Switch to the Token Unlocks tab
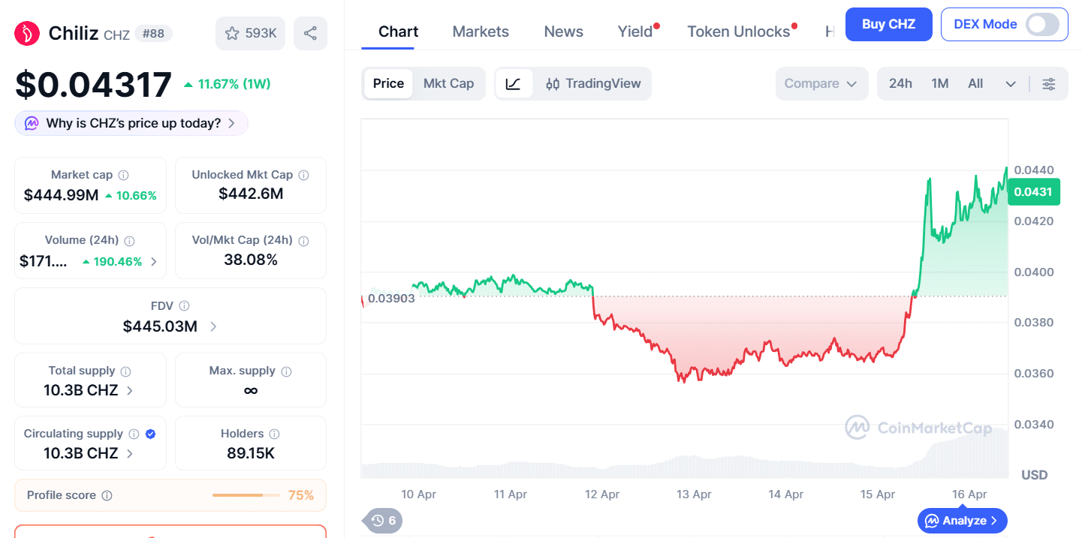 click(x=739, y=32)
